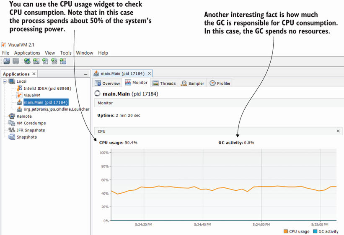
Task: Click the org.jetbrains.jps.cmdline.Launcher process
Action: [x=56, y=109]
